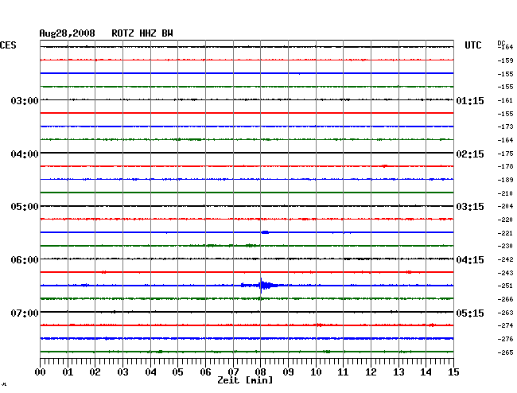
Task: Click the DC offset value -220
Action: [x=505, y=220]
